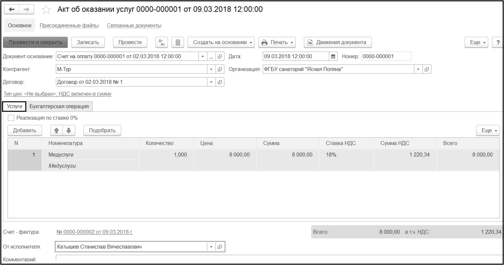Open Договор record card icon

pyautogui.click(x=220, y=81)
